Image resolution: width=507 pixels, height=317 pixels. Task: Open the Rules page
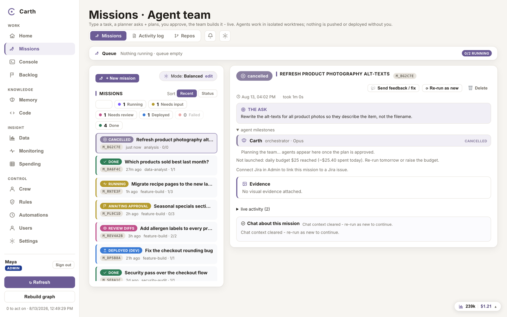click(39, 202)
